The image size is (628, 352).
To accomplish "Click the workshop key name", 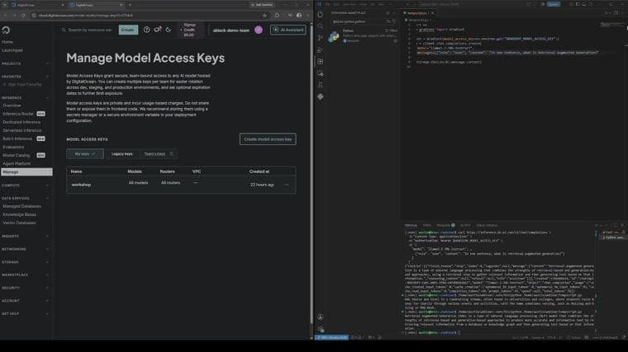I will [x=81, y=185].
